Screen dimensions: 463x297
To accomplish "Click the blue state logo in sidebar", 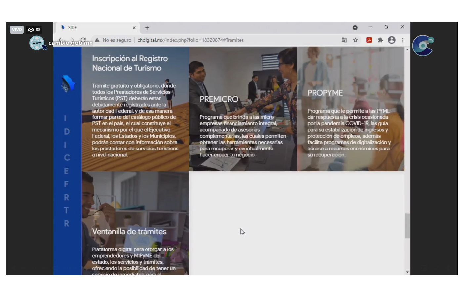I will (x=67, y=84).
